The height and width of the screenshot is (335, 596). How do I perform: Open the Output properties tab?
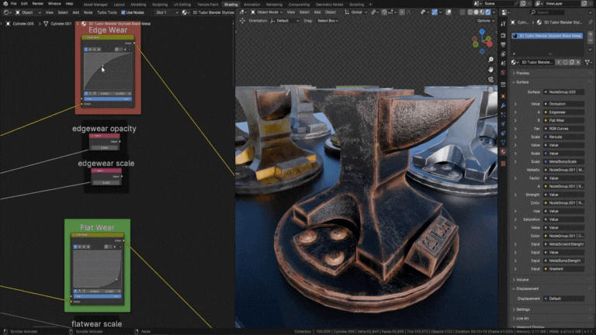click(x=503, y=45)
